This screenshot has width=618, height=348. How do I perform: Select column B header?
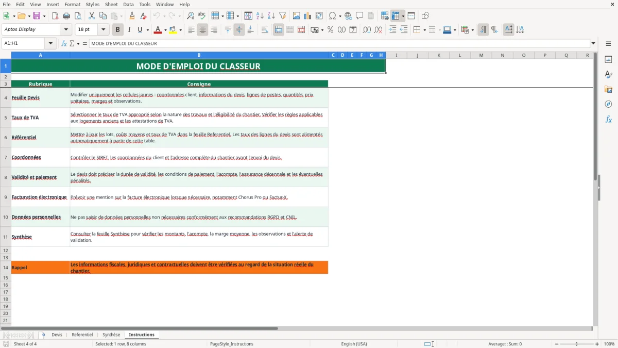199,55
